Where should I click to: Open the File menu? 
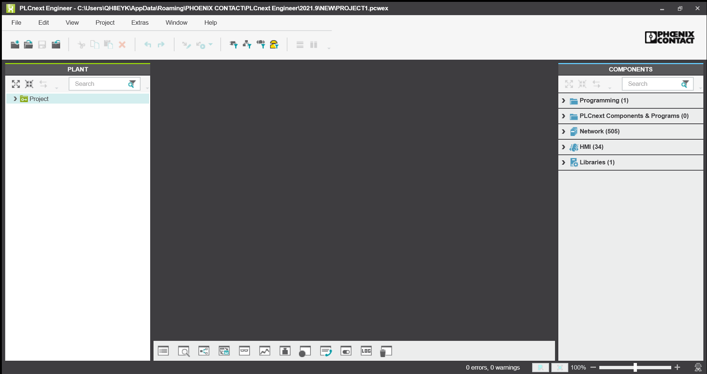16,22
